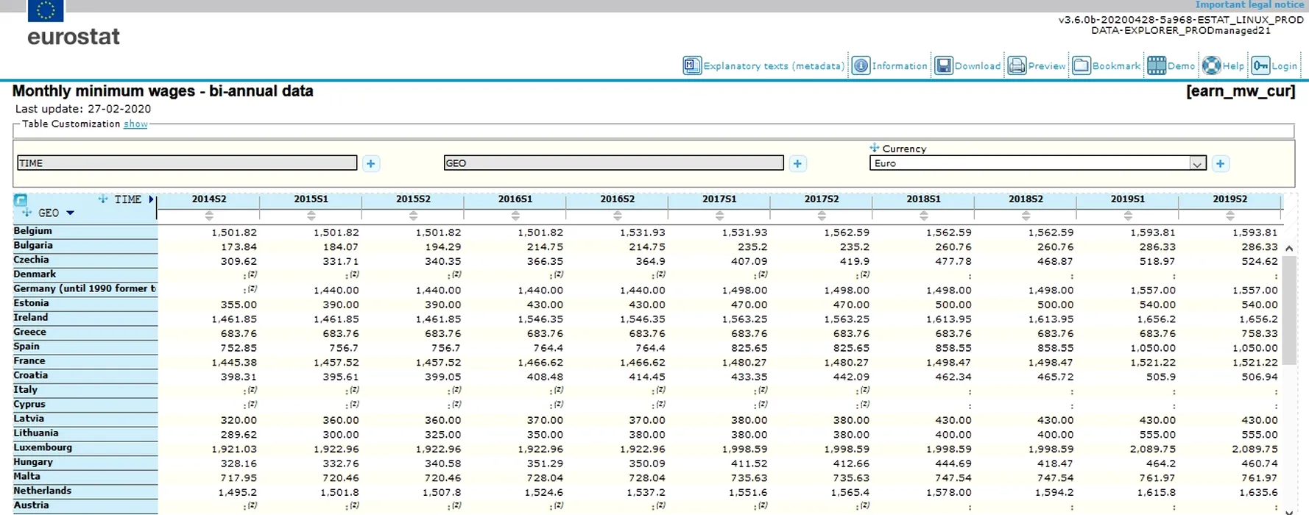
Task: Open the Important legal notice link
Action: [x=1249, y=5]
